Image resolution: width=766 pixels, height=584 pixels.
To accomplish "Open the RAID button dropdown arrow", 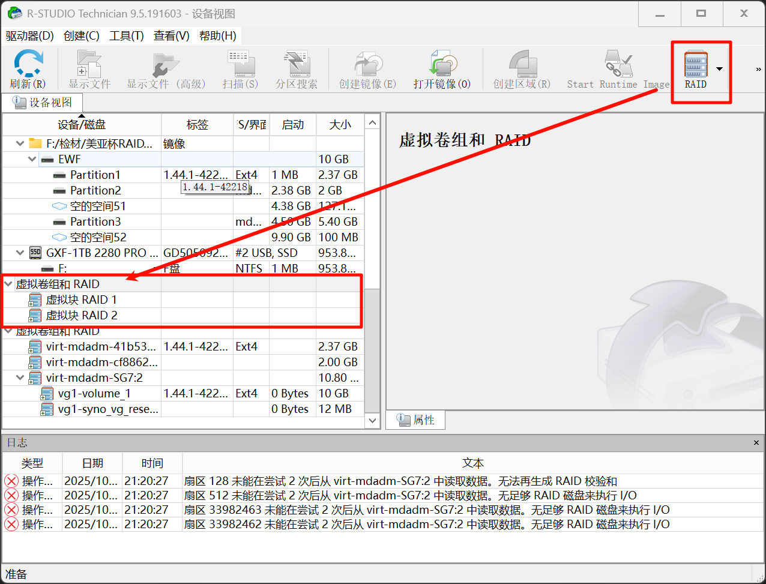I will click(x=719, y=68).
